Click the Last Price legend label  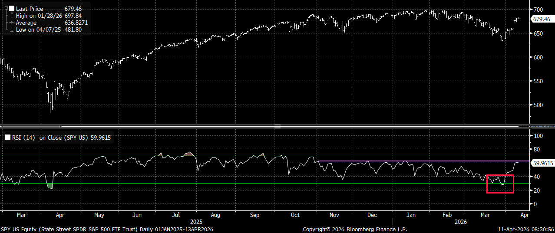(30, 8)
